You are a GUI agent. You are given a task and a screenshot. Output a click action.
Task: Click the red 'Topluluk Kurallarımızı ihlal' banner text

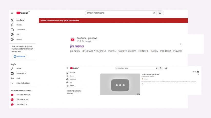tap(60, 21)
